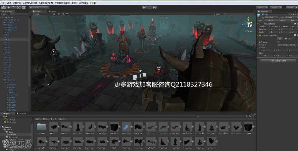The height and width of the screenshot is (151, 298).
Task: Open Transform help icon
Action: click(295, 24)
